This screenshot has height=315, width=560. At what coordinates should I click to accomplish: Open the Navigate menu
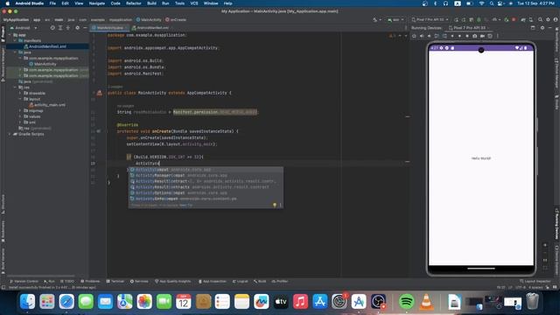point(97,3)
